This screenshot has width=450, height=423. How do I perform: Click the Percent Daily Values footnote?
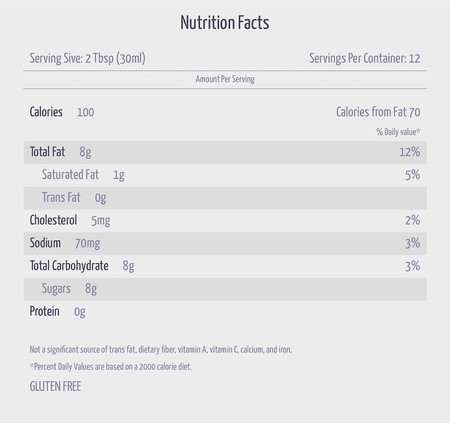[x=111, y=367]
